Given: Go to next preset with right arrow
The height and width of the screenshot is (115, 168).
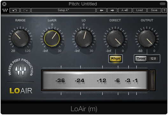Looking at the screenshot, I should click(112, 11).
